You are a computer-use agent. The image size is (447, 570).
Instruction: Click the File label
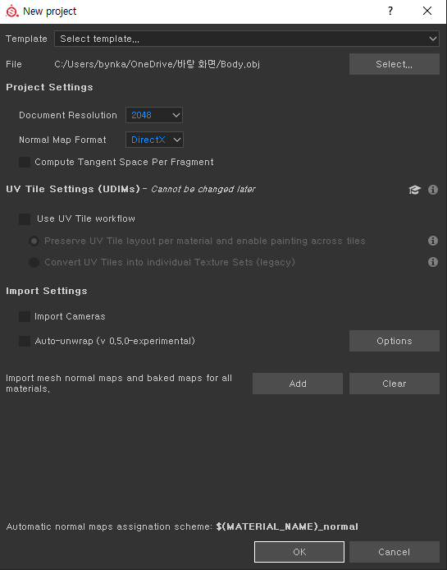pos(14,64)
